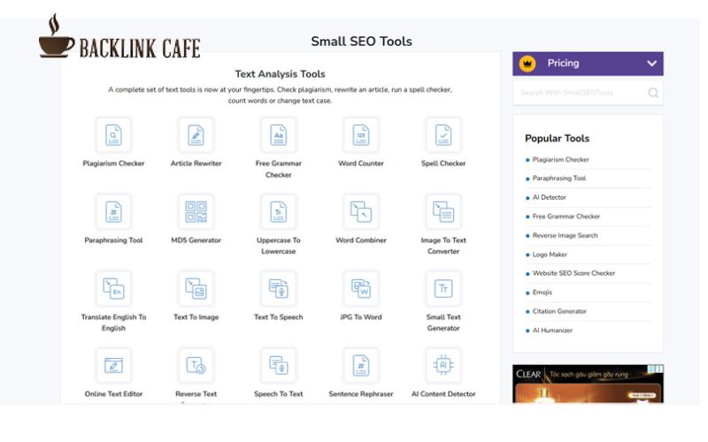Open Free Grammar Checker in Popular Tools
The height and width of the screenshot is (442, 708).
[x=566, y=217]
